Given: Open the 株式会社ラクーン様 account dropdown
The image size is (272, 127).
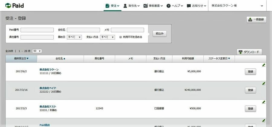Looking at the screenshot, I should 237,6.
